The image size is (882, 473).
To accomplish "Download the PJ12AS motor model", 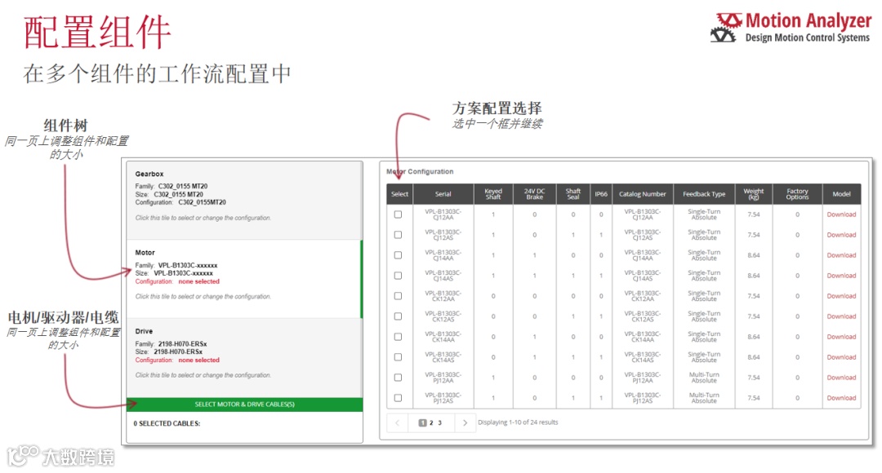I will (x=841, y=398).
